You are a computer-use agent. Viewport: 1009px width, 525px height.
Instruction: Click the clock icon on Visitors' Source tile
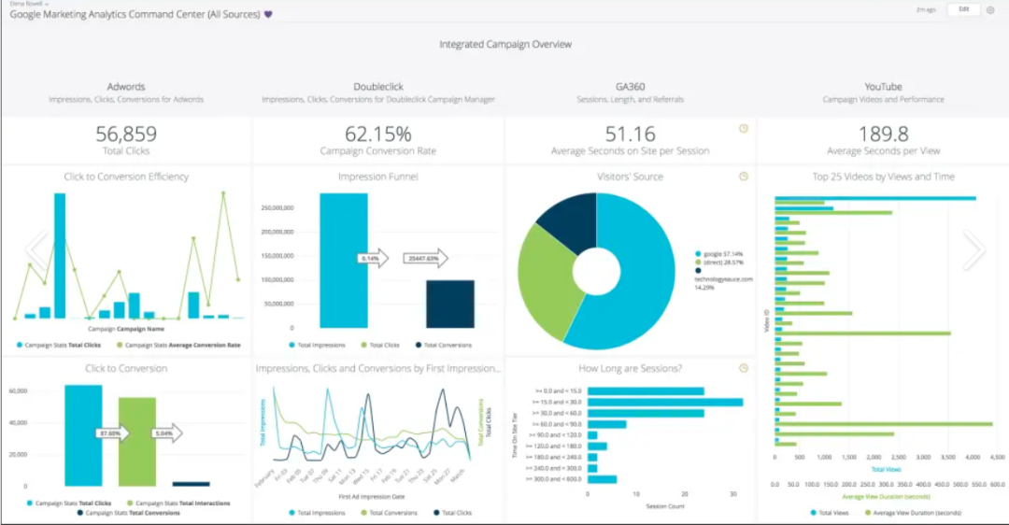tap(744, 177)
